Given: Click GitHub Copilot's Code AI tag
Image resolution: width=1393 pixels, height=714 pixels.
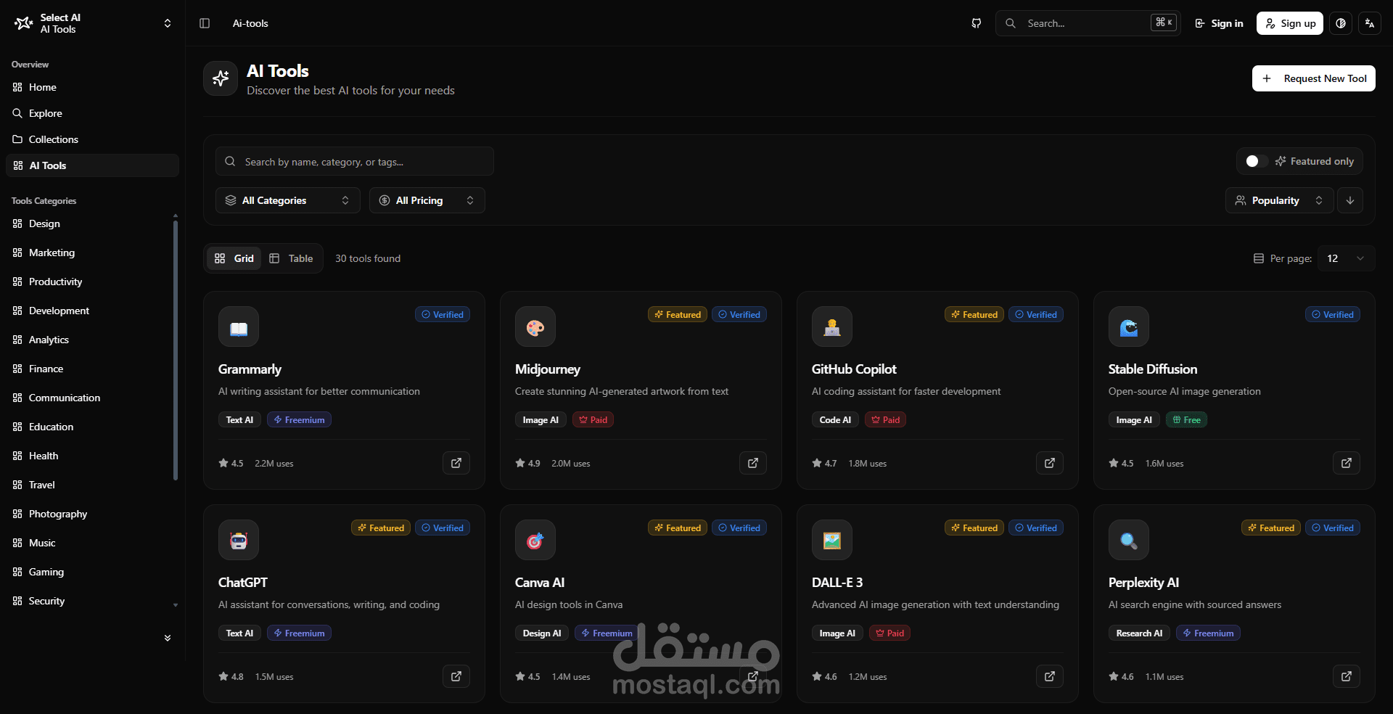Looking at the screenshot, I should coord(835,419).
